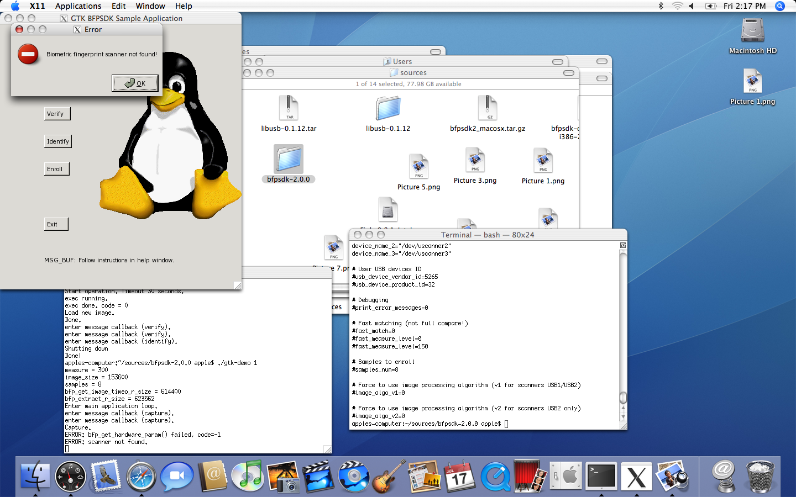Screen dimensions: 796x497
Task: Select the bfpsdk-2.0.0 folder icon
Action: (x=289, y=160)
